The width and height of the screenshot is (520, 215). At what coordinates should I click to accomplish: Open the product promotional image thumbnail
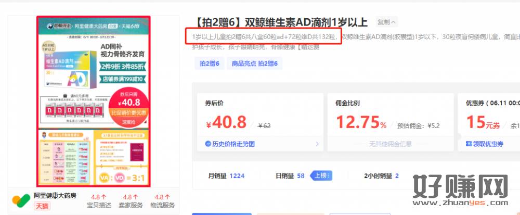tap(94, 102)
